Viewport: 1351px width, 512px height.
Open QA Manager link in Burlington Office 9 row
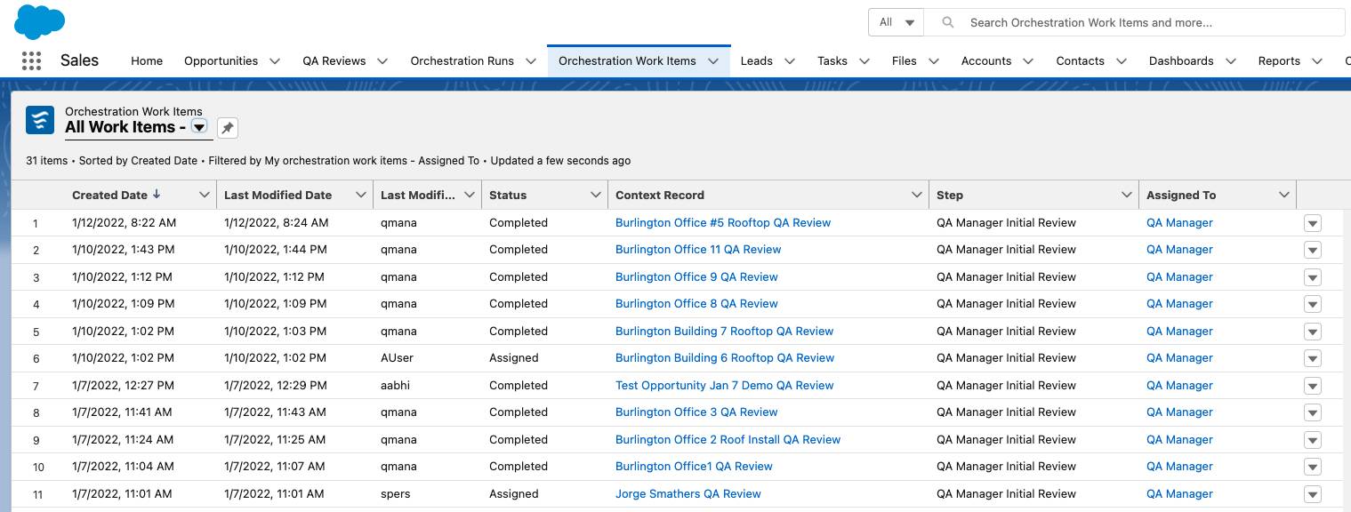click(1179, 277)
